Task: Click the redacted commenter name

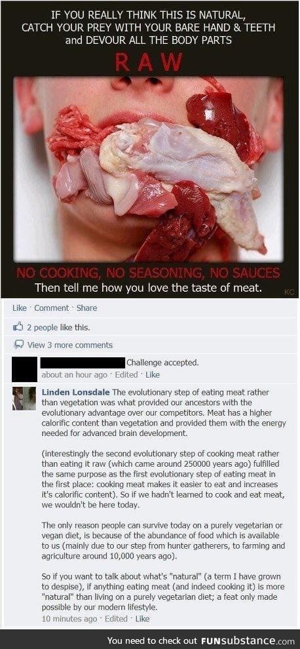Action: [x=83, y=363]
